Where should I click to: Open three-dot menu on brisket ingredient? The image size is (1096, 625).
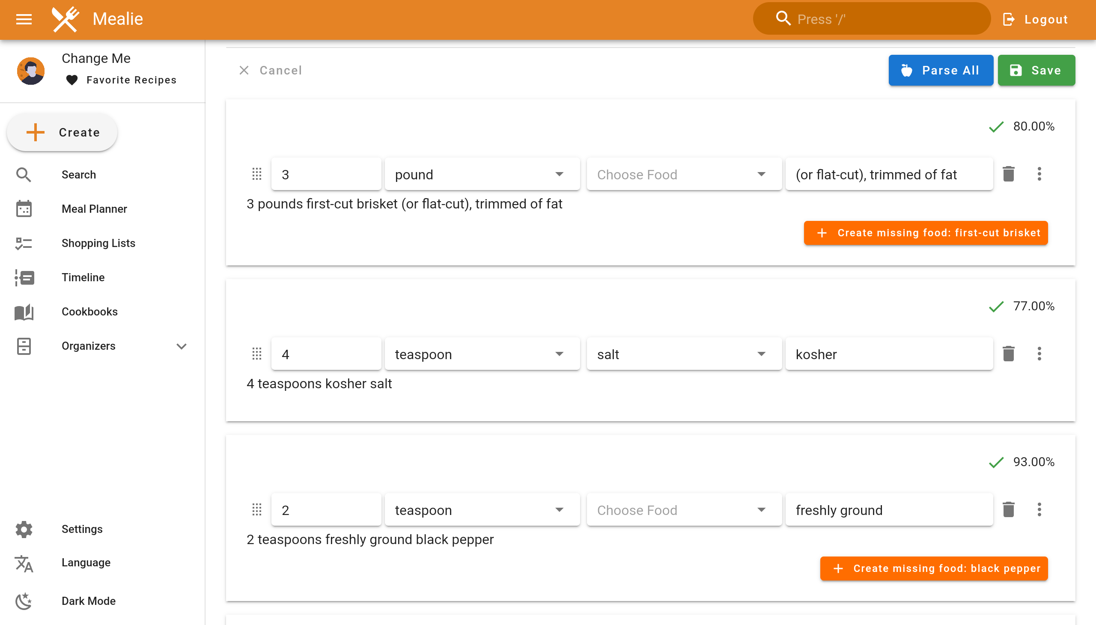click(1039, 174)
